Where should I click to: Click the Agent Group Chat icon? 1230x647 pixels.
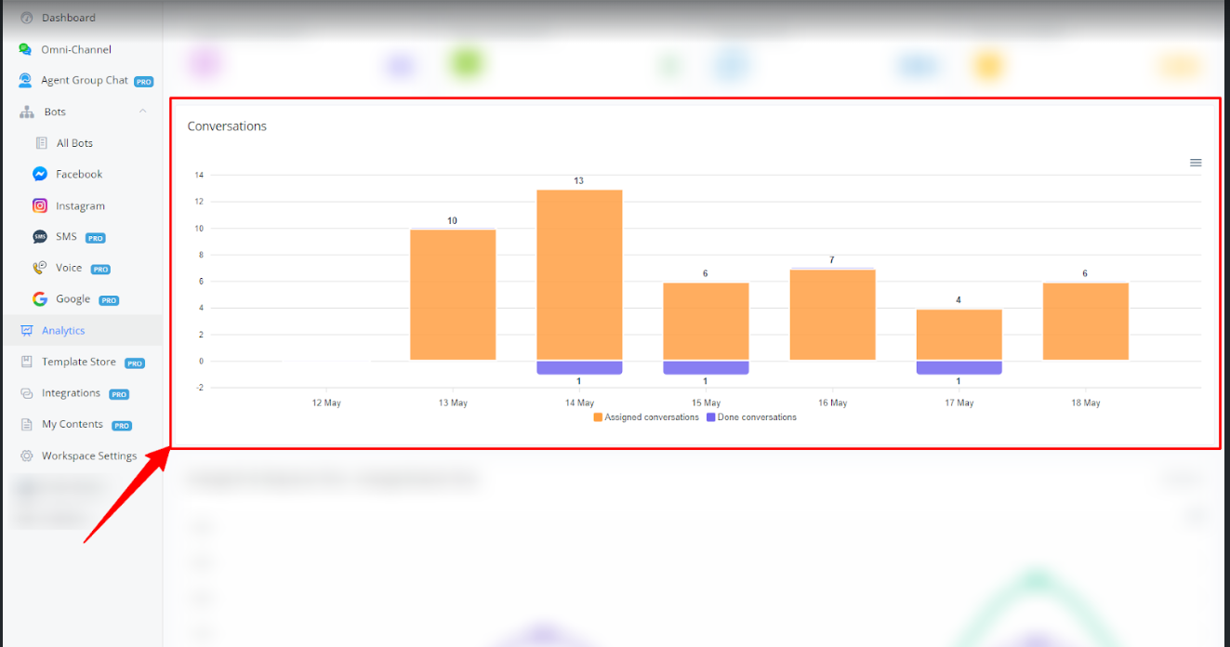(25, 81)
